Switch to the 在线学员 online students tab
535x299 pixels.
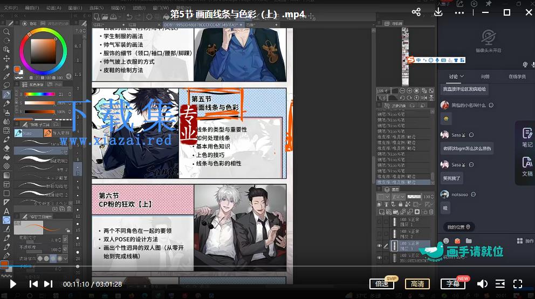pyautogui.click(x=517, y=77)
